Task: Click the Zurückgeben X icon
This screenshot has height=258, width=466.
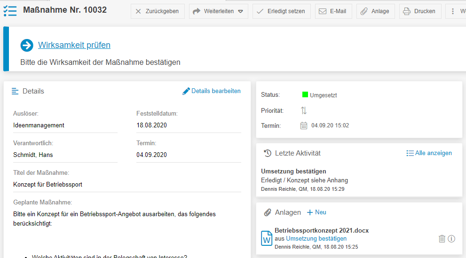Action: click(x=138, y=12)
